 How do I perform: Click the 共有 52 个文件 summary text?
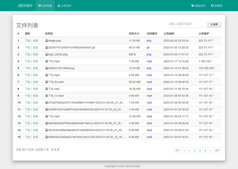[x=25, y=150]
